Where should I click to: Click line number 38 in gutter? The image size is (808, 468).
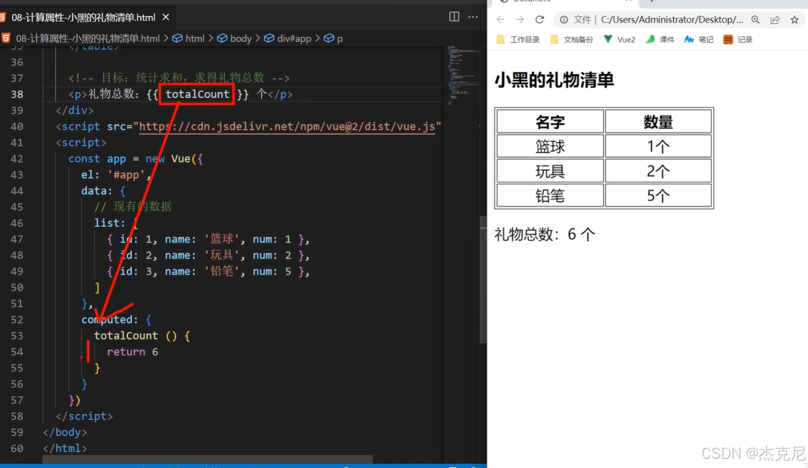click(17, 94)
